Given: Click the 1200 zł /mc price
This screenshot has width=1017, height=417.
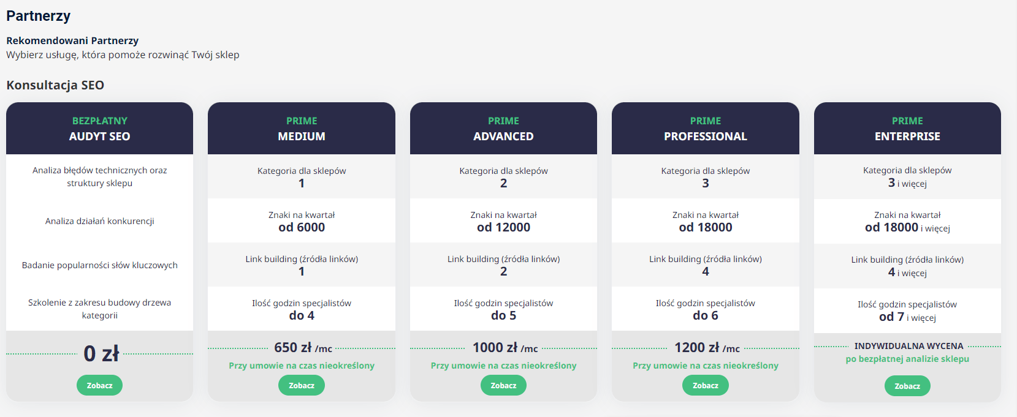Looking at the screenshot, I should [x=707, y=348].
